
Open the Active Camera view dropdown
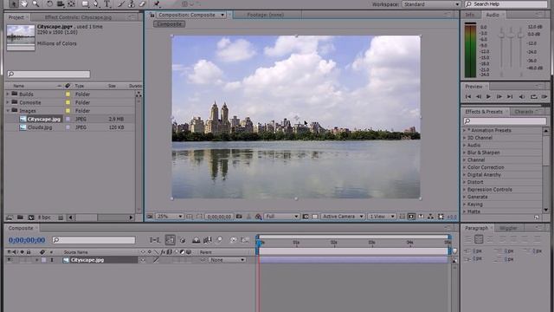coord(343,216)
